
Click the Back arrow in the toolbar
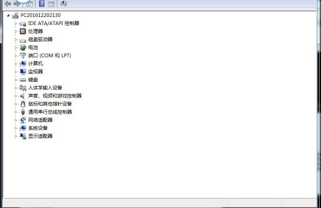pos(8,4)
